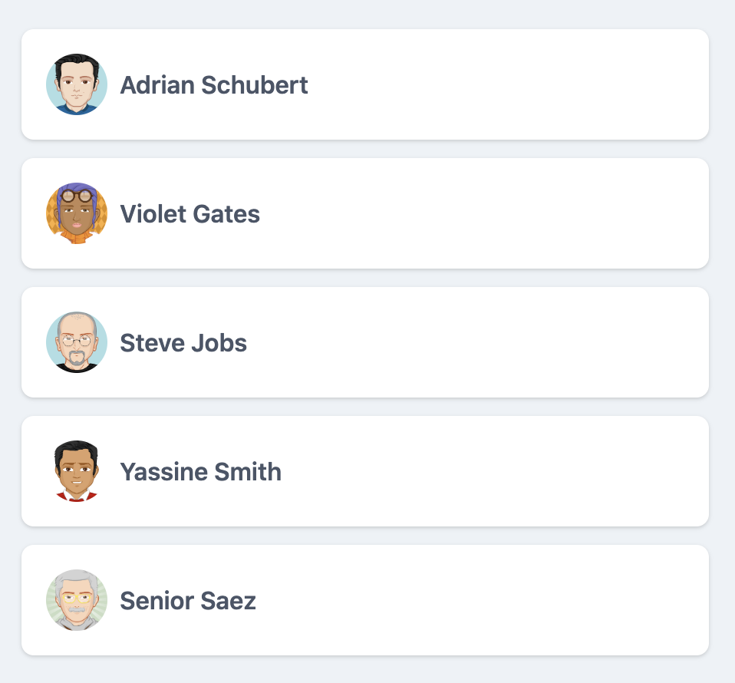Select the black-haired avatar in blue shirt
The width and height of the screenshot is (735, 683).
[x=77, y=84]
